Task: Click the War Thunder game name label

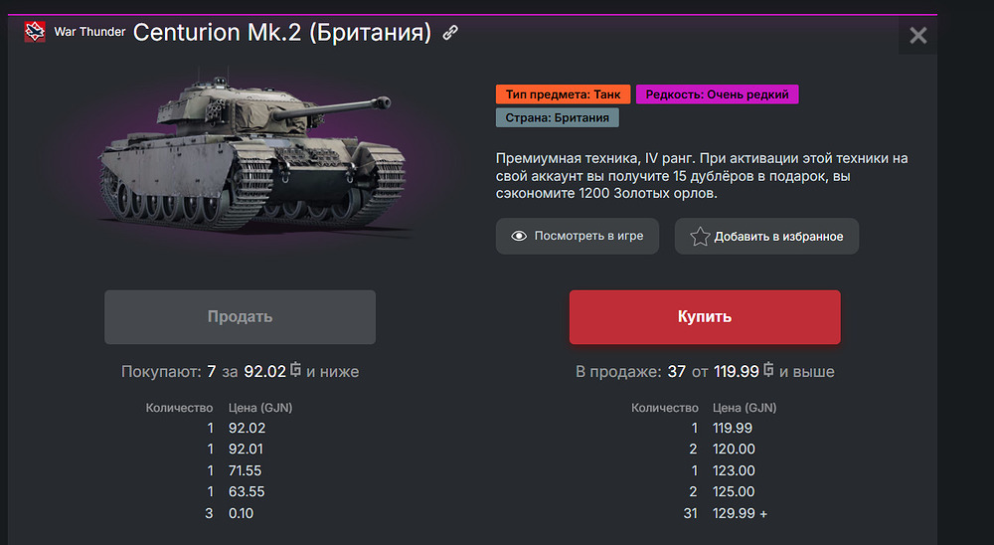Action: coord(89,32)
